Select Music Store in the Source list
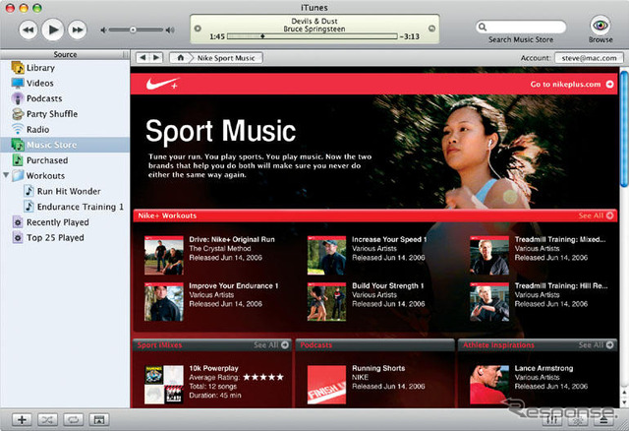 click(65, 145)
